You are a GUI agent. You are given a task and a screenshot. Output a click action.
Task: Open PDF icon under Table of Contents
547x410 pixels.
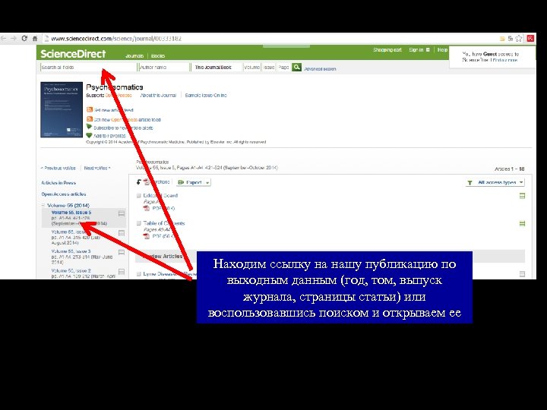[x=147, y=236]
